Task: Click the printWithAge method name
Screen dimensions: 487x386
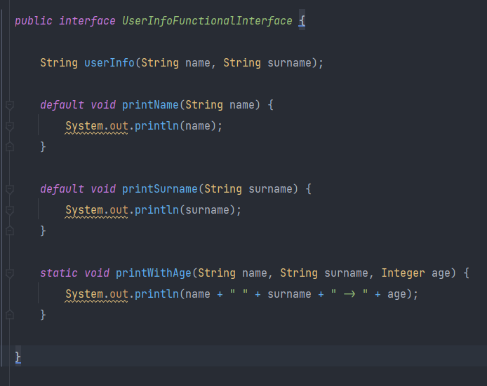Action: point(154,273)
